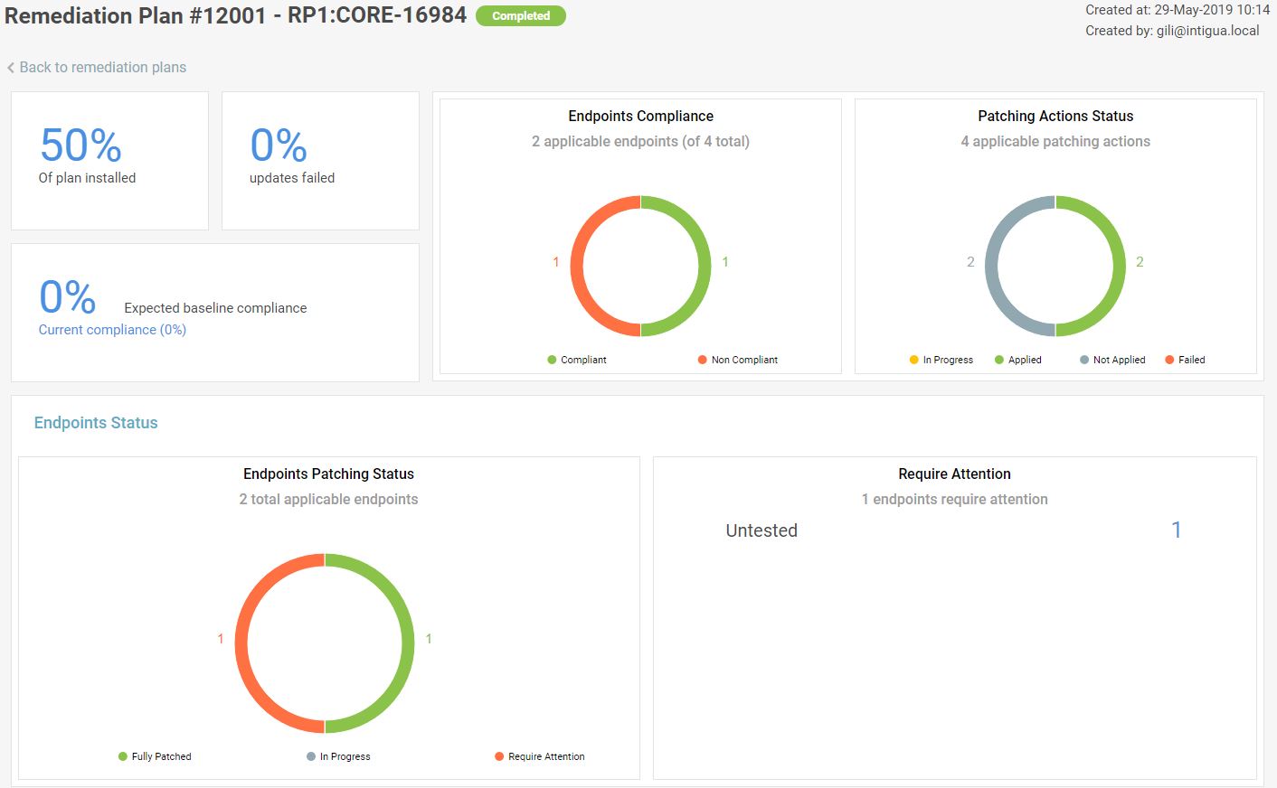Click the green Completed status badge
Viewport: 1277px width, 788px height.
[x=521, y=16]
